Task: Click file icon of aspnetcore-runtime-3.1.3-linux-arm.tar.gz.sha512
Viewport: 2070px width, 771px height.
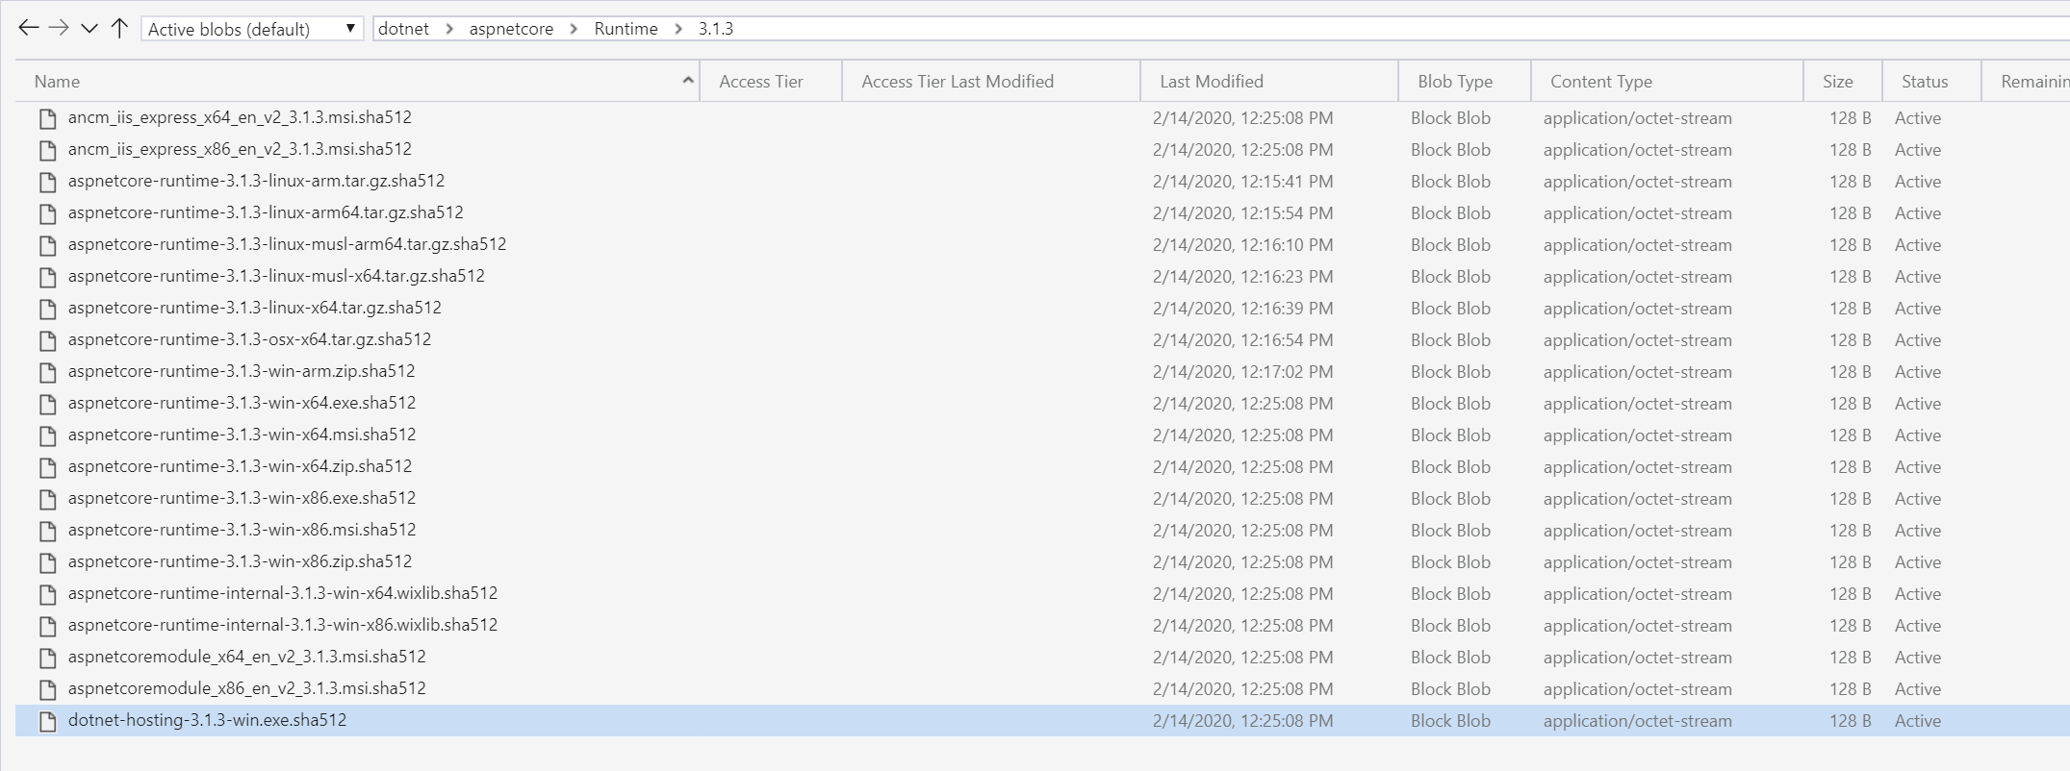Action: coord(47,182)
